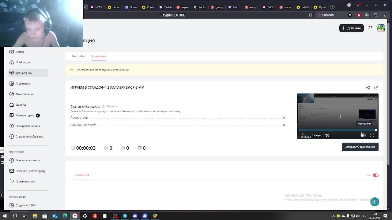Open Windows taskbar search
Viewport: 392px width, 220px height.
point(15,216)
